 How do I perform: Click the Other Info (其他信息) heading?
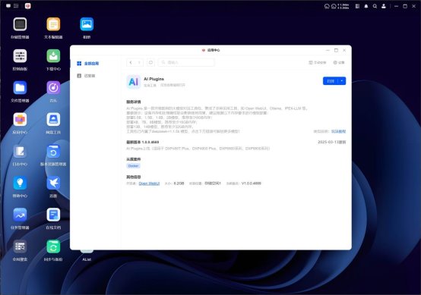click(x=134, y=177)
